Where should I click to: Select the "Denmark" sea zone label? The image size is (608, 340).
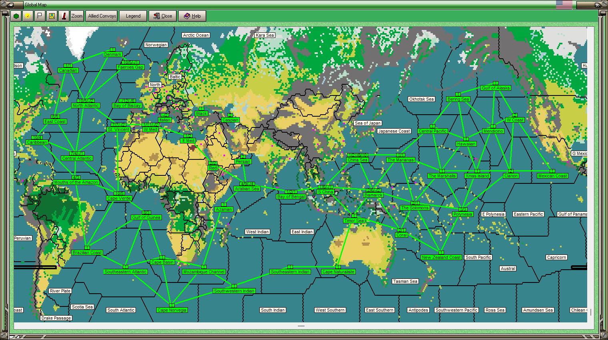pyautogui.click(x=113, y=54)
